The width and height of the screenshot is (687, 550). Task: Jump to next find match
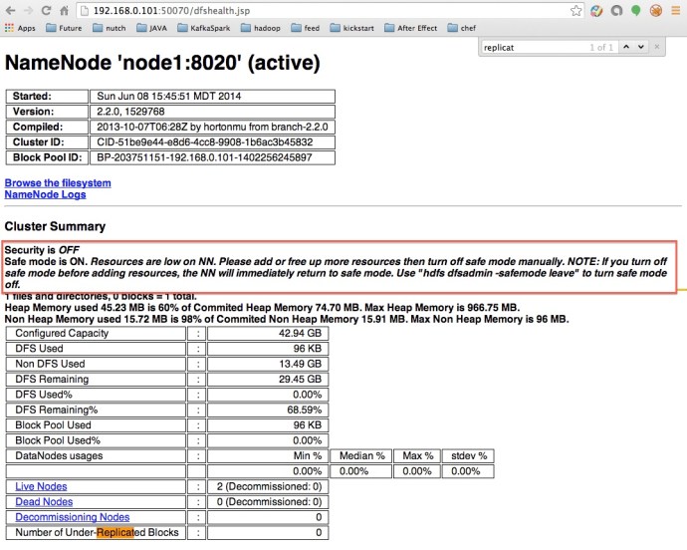point(640,47)
